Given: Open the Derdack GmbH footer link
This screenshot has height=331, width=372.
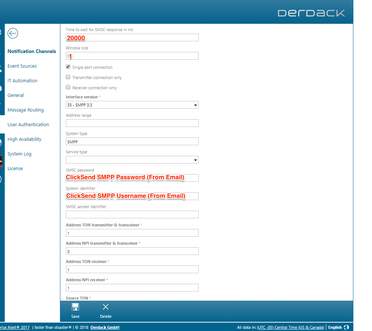Looking at the screenshot, I should pos(105,327).
